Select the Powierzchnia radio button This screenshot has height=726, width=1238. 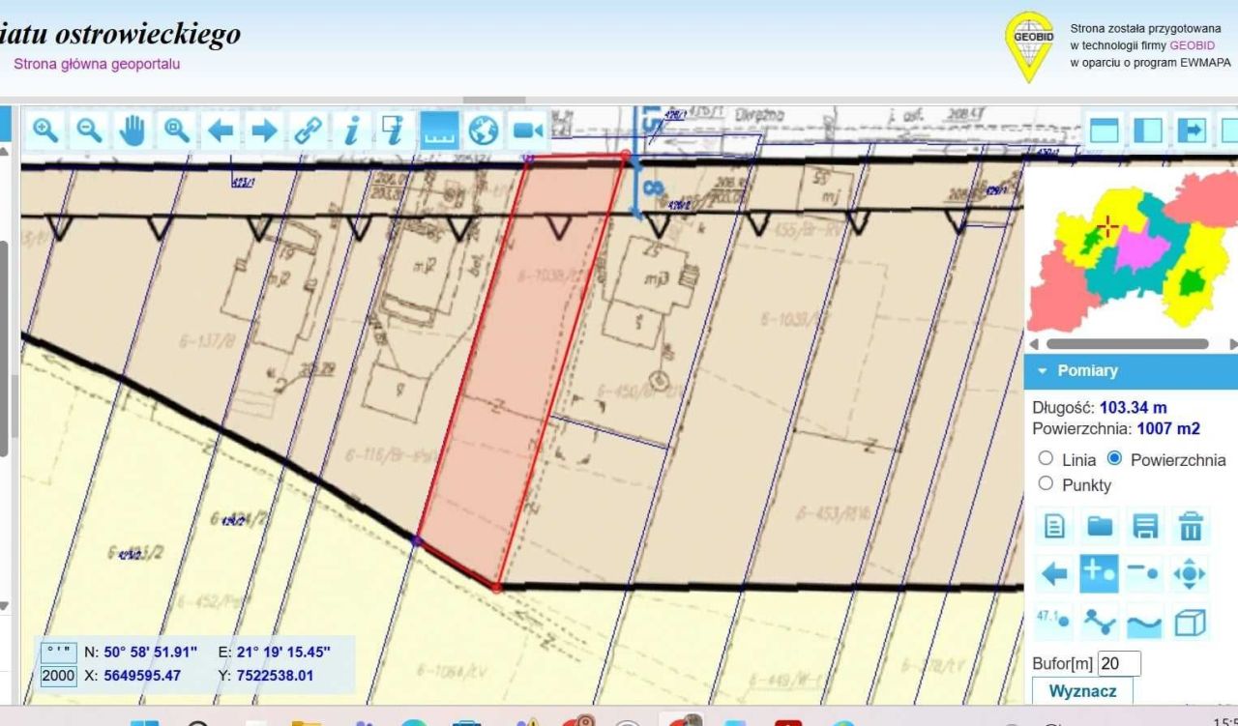pos(1115,459)
